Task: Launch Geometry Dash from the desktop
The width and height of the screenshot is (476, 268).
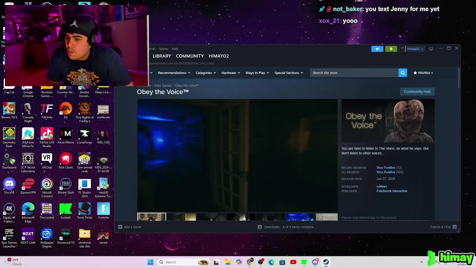Action: 9,138
